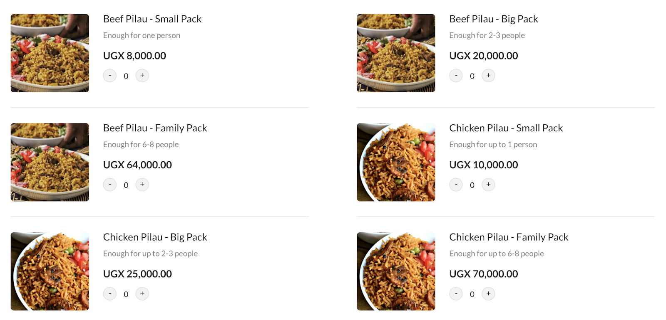Click plus for Chicken Pilau Big Pack
The image size is (666, 320).
(142, 294)
